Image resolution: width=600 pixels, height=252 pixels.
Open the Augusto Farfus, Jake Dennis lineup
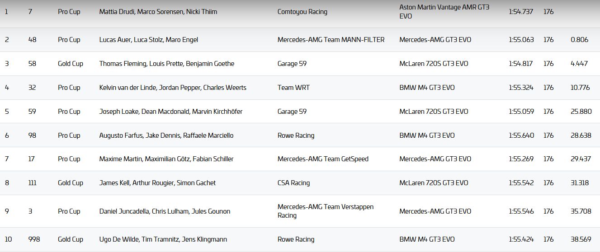coord(166,135)
